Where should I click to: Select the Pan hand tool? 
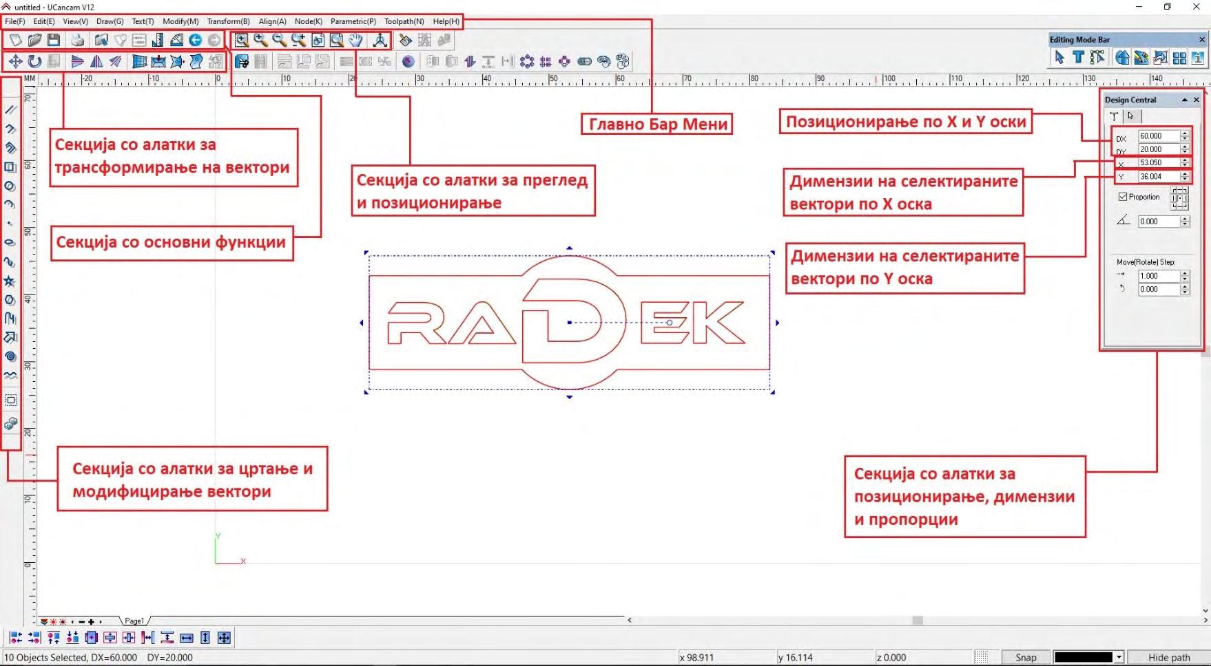point(355,40)
